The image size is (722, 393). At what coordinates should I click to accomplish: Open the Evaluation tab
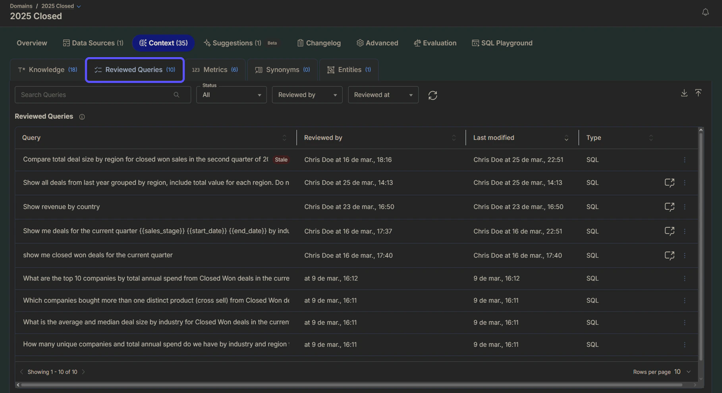435,43
